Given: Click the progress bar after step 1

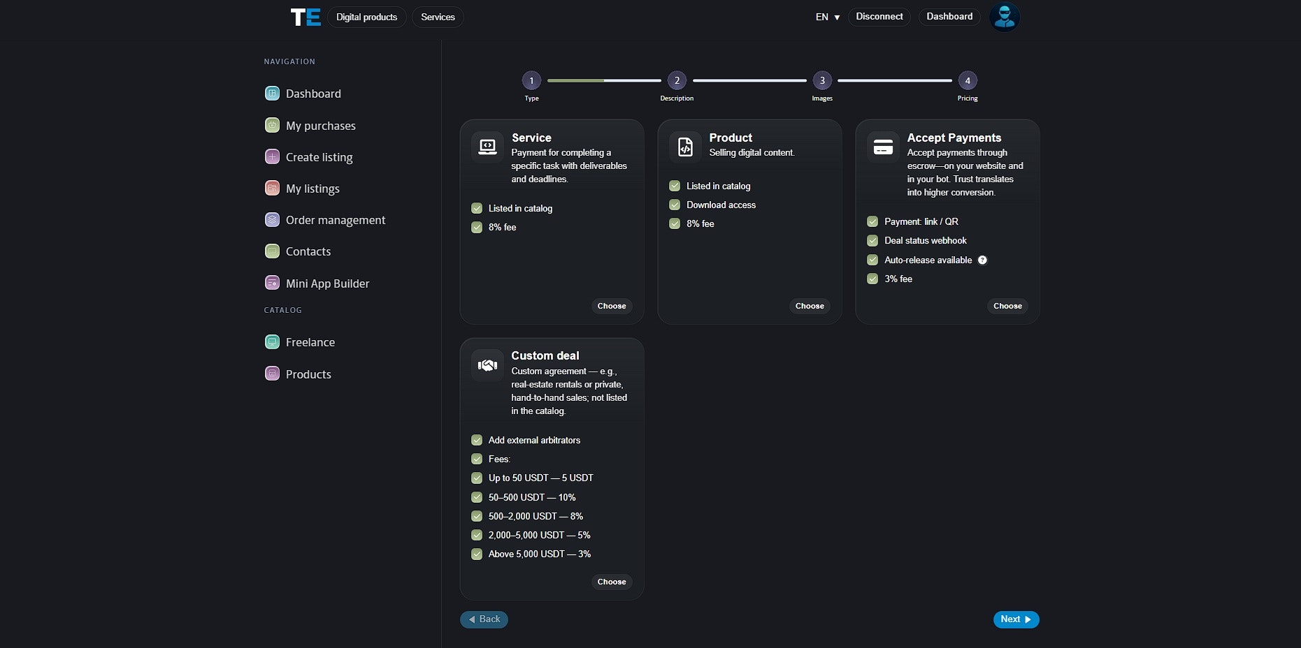Looking at the screenshot, I should coord(604,81).
